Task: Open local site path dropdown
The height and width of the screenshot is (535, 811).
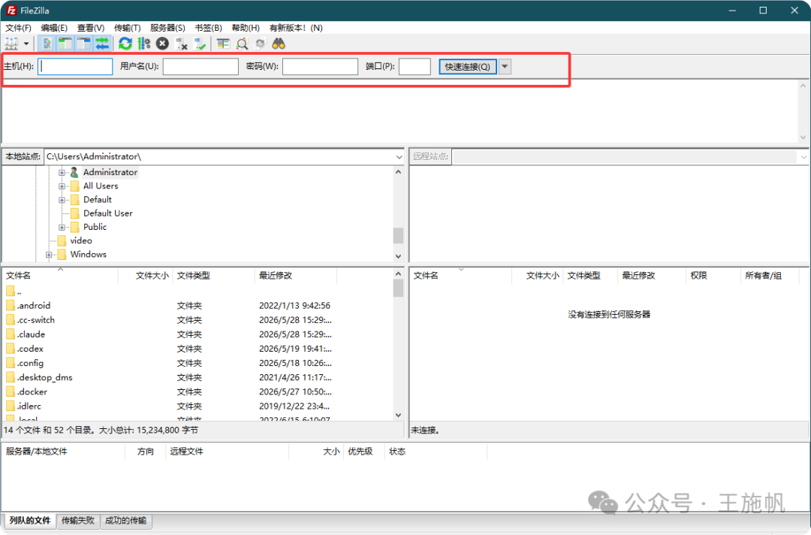Action: pyautogui.click(x=399, y=157)
